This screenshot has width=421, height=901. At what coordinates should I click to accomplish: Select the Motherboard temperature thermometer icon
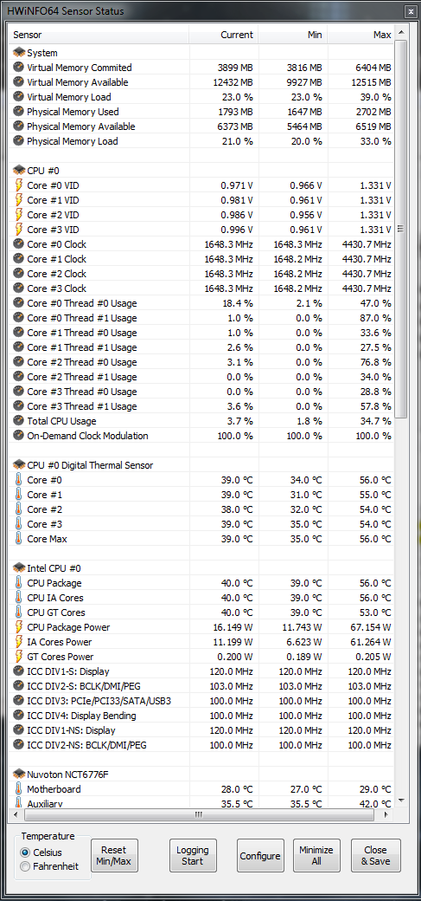(x=19, y=789)
